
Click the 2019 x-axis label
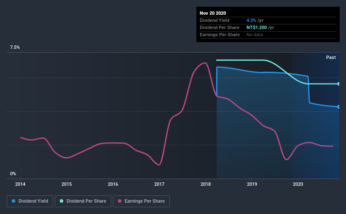(252, 184)
